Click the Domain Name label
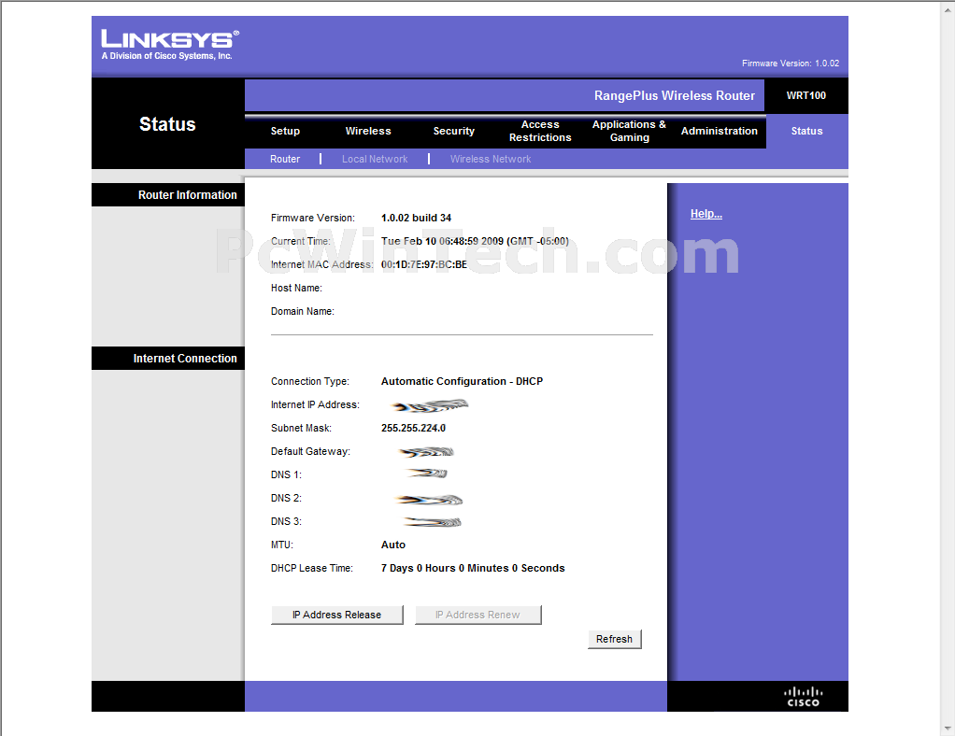This screenshot has height=736, width=955. pos(302,311)
